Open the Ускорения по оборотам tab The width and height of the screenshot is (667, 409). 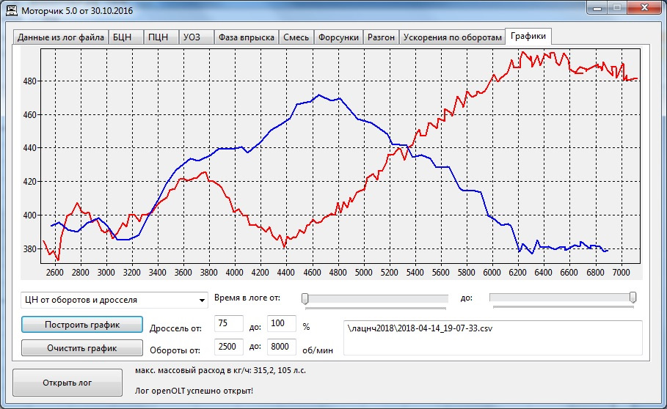[x=452, y=37]
